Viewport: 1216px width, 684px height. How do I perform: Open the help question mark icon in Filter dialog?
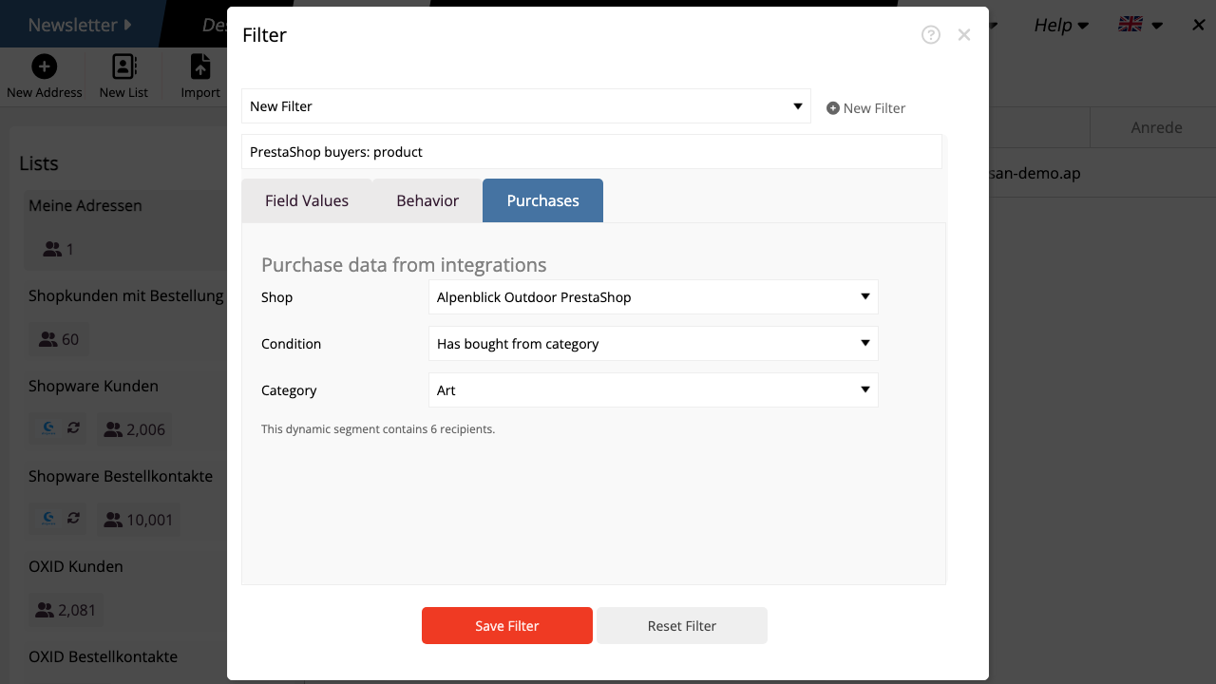pos(931,35)
